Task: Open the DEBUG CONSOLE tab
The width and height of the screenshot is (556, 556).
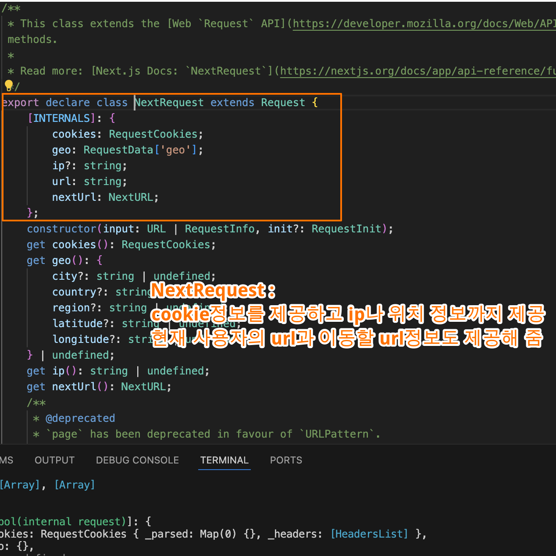Action: (x=137, y=460)
